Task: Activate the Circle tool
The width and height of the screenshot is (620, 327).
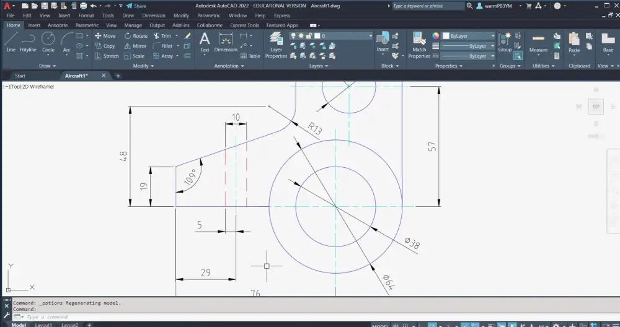Action: coord(48,41)
